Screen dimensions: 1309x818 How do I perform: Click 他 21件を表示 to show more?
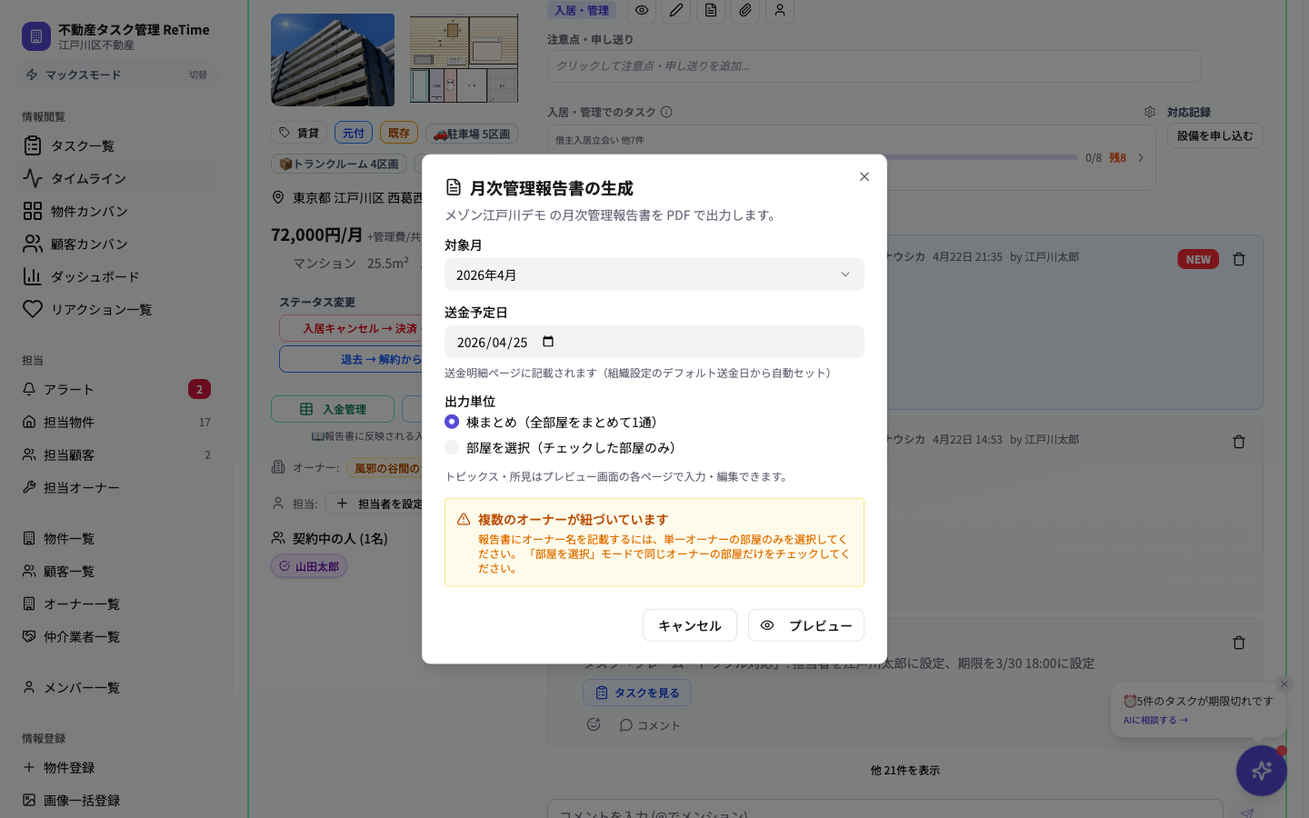[x=905, y=770]
